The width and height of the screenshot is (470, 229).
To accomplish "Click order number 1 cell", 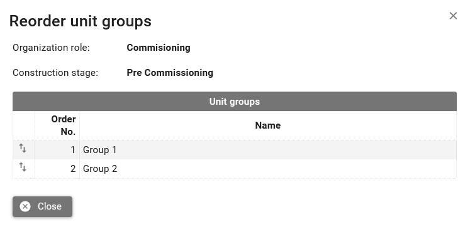I will click(57, 150).
